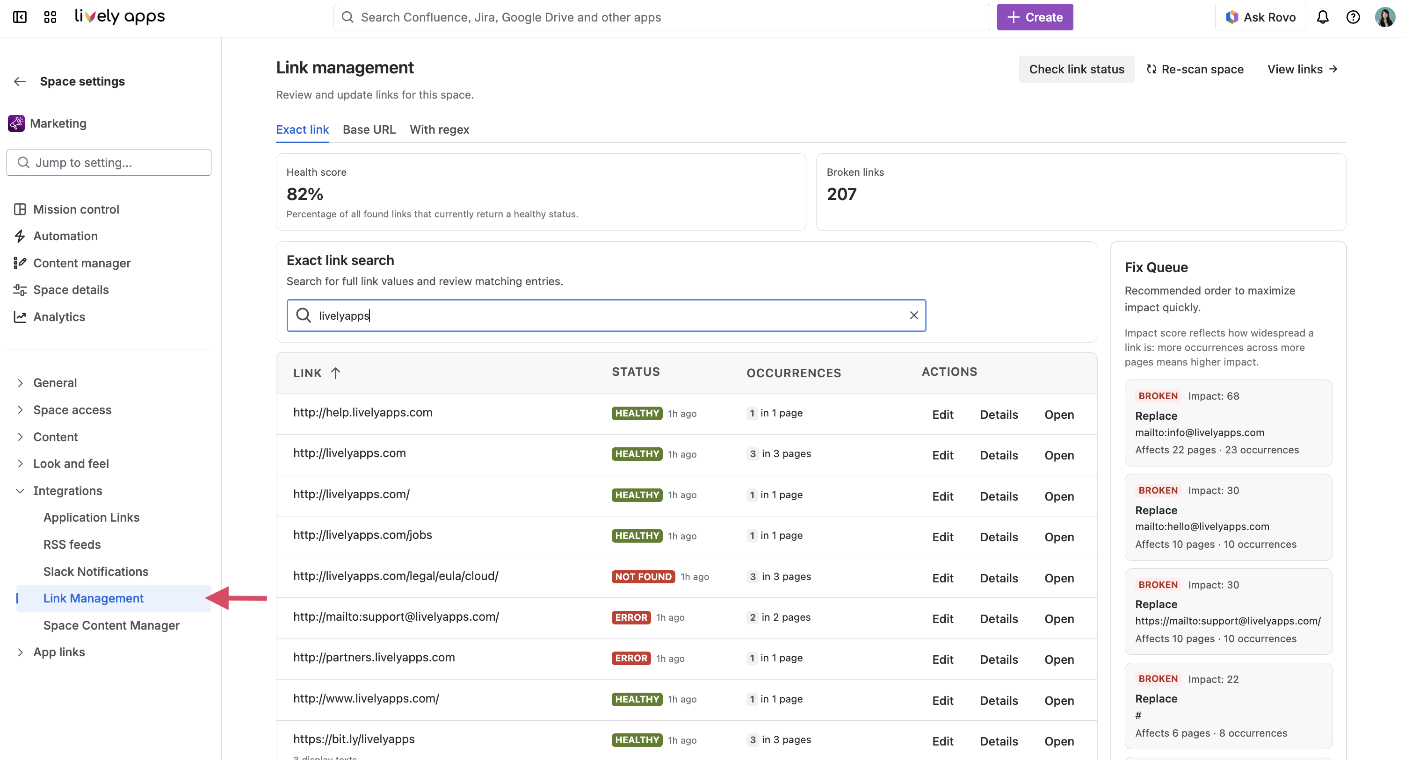Open Slack Notifications in sidebar
Viewport: 1405px width, 760px height.
(x=96, y=571)
